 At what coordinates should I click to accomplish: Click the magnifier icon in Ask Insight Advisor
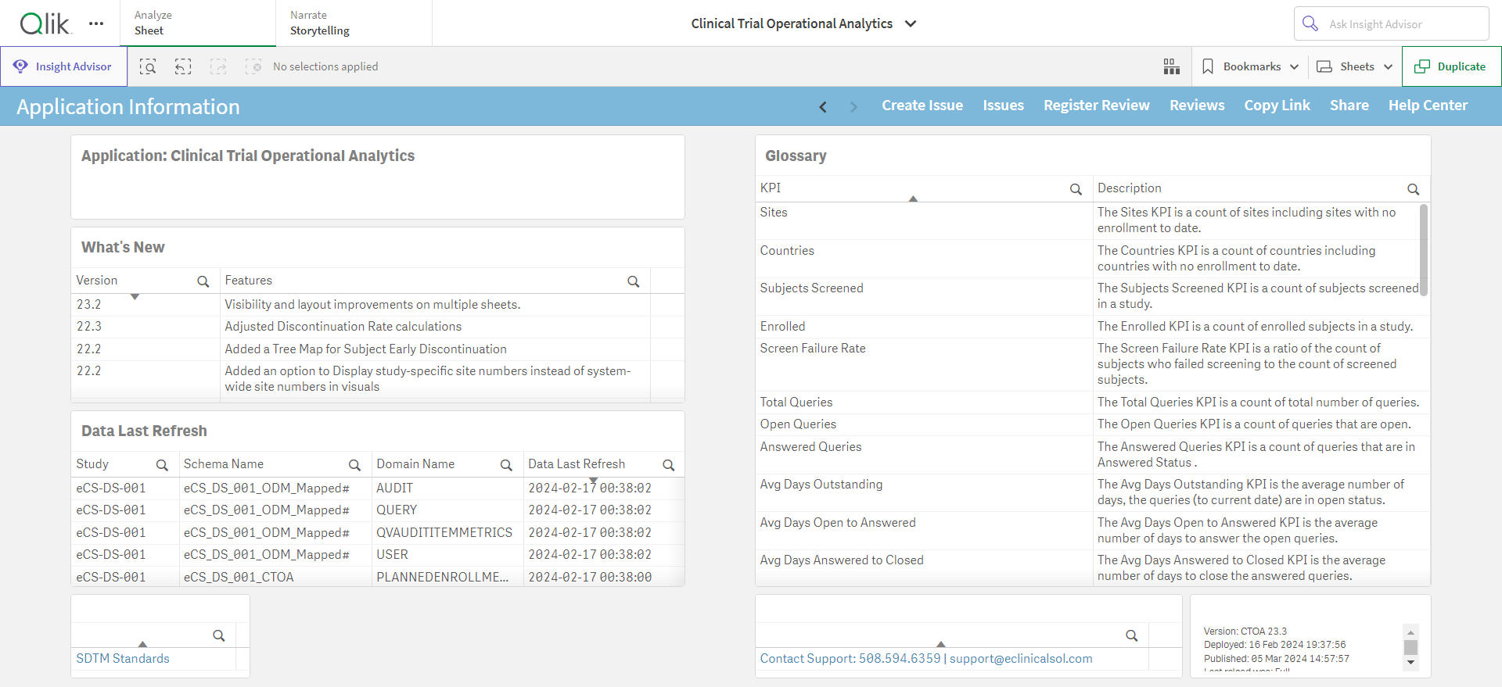click(x=1310, y=23)
